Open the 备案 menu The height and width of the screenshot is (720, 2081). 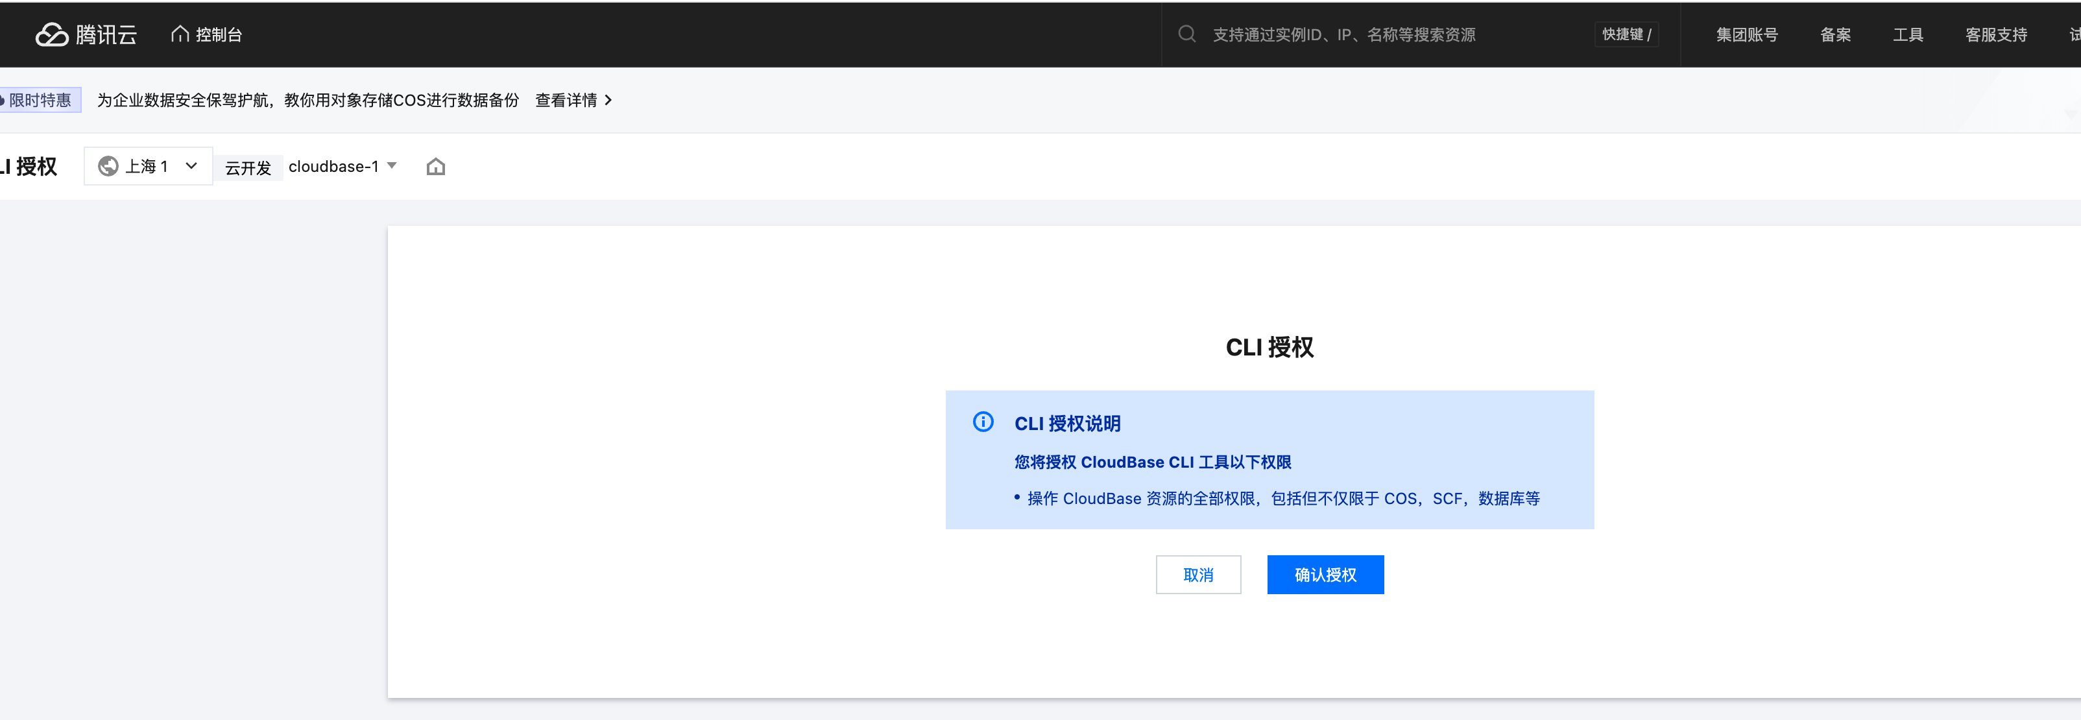pyautogui.click(x=1834, y=35)
